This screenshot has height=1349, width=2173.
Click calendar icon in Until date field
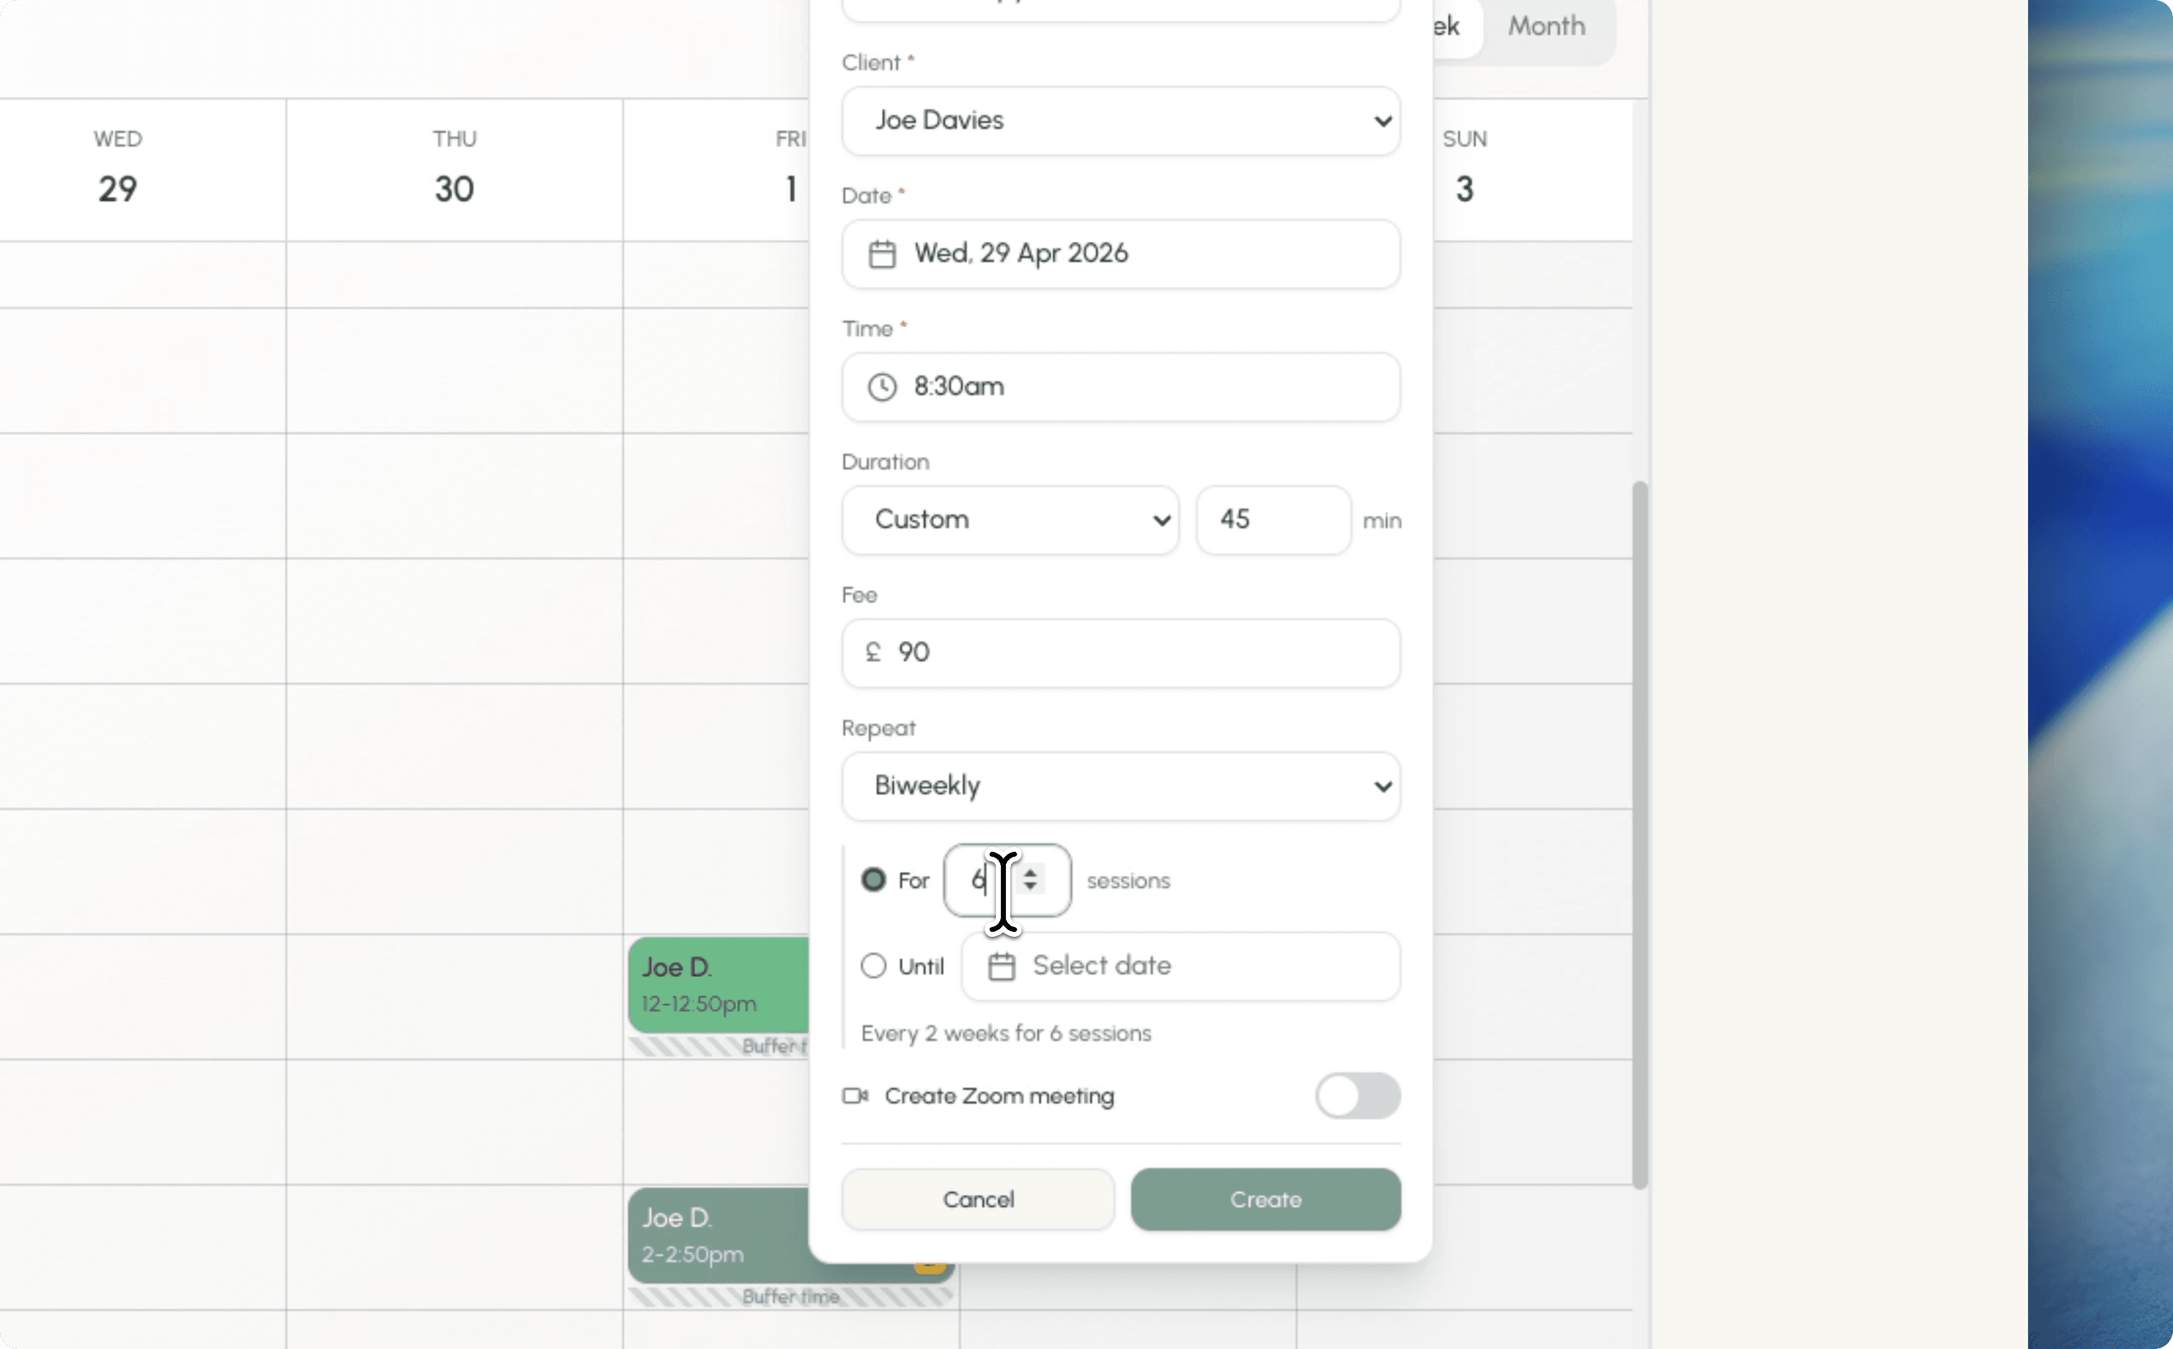pyautogui.click(x=1002, y=966)
